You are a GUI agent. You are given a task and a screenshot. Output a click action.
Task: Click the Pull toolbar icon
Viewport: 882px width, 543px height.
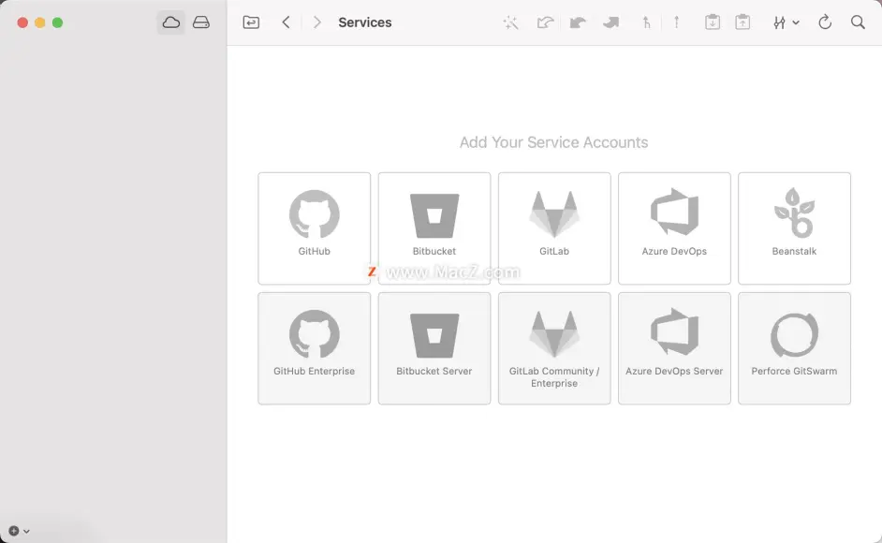pyautogui.click(x=578, y=22)
